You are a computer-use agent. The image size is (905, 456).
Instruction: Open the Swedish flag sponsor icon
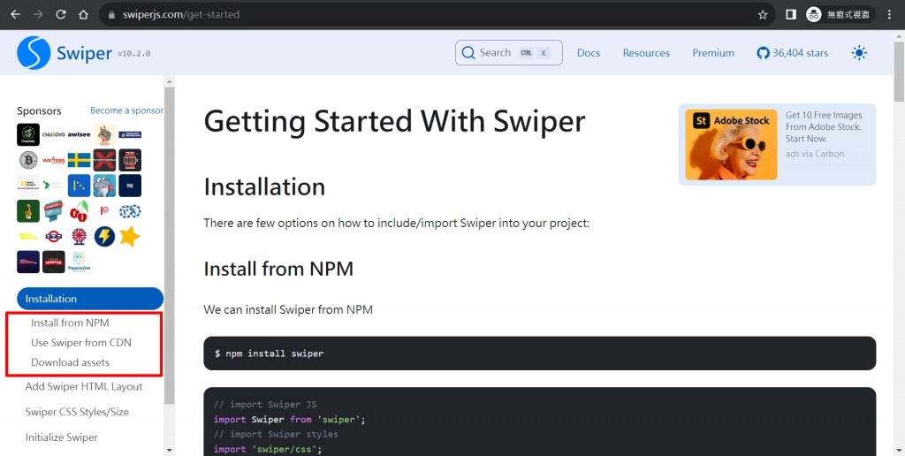tap(79, 160)
